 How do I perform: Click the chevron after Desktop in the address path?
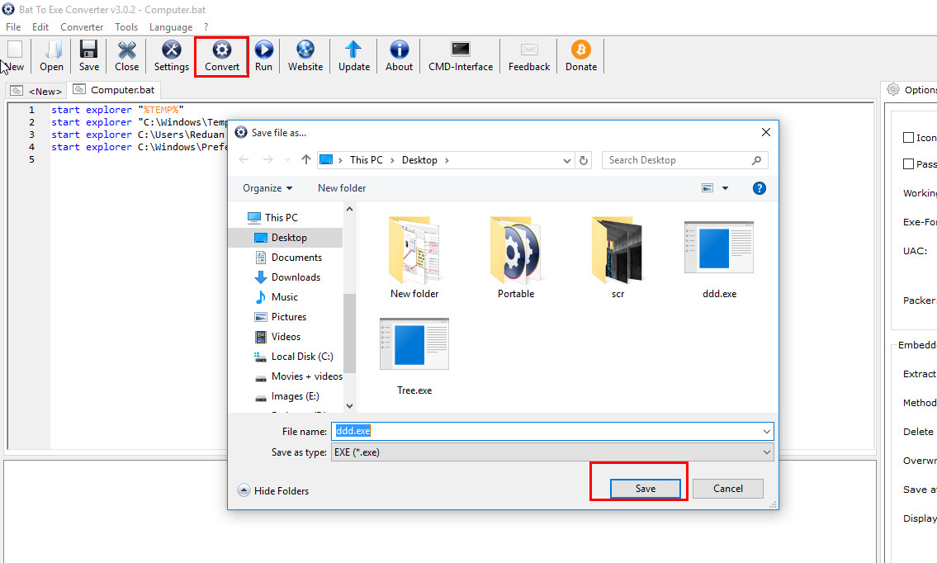(447, 160)
